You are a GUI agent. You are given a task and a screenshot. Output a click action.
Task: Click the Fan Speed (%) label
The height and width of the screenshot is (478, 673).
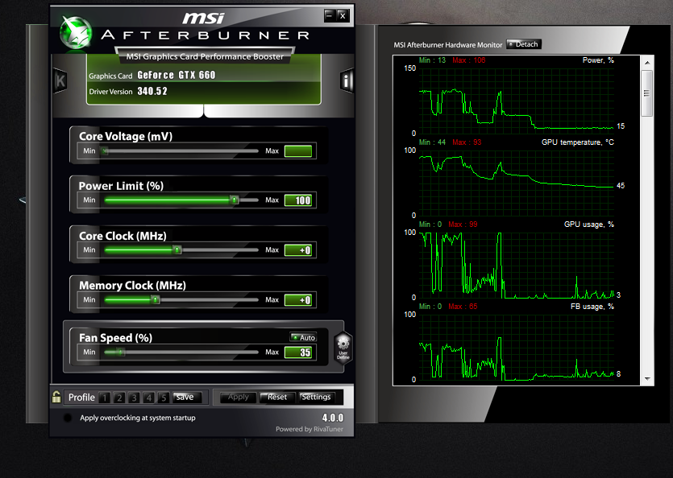[x=115, y=338]
